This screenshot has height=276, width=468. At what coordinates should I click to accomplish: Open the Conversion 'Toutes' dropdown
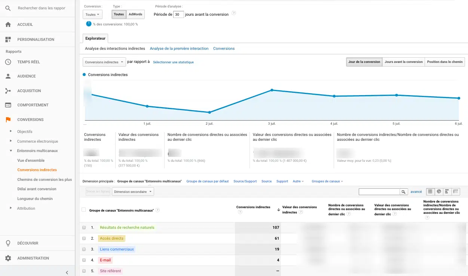(x=92, y=15)
